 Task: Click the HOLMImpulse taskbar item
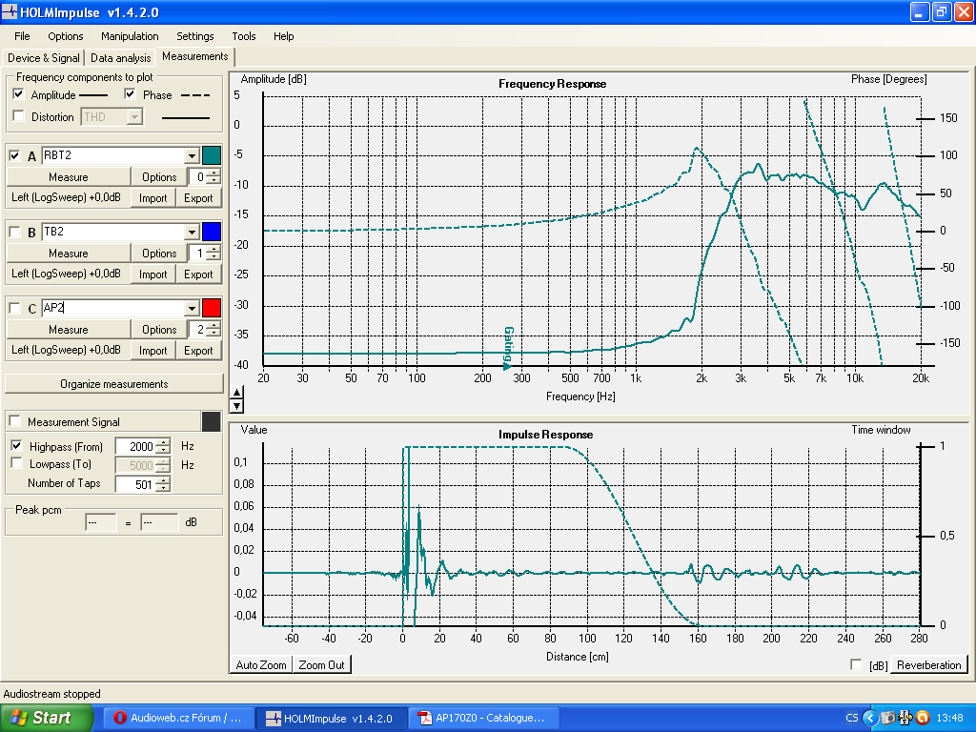(332, 718)
